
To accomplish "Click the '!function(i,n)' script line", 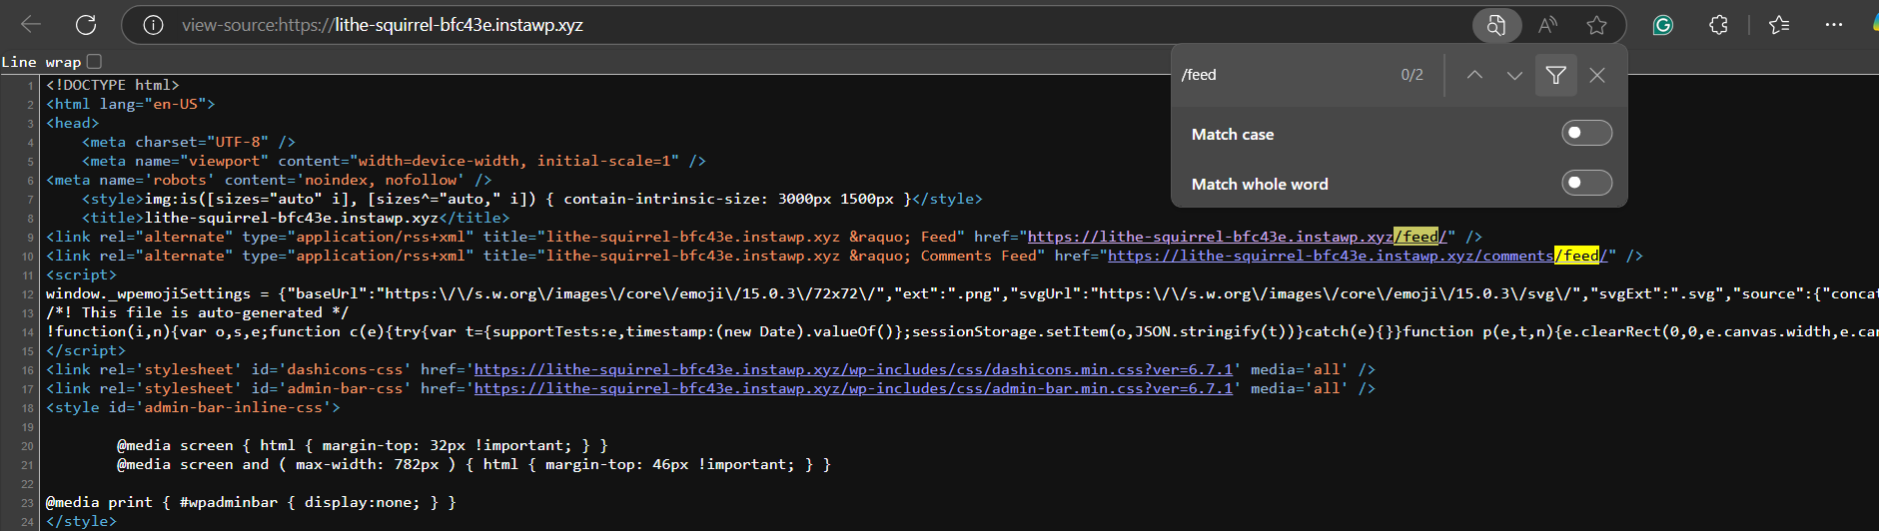I will (962, 331).
